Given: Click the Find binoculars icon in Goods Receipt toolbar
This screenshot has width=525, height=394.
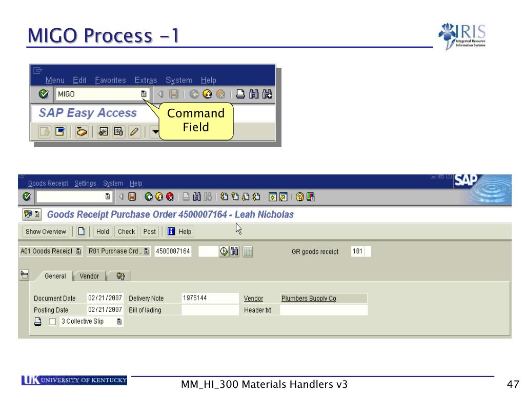Looking at the screenshot, I should pyautogui.click(x=197, y=196).
